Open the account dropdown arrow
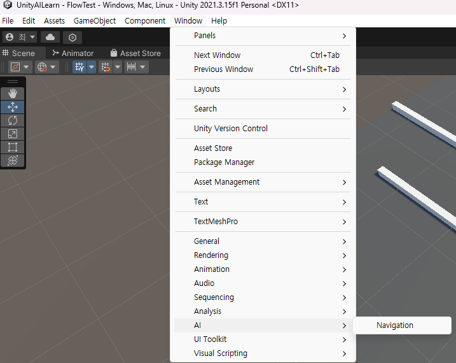The image size is (456, 363). click(x=32, y=37)
